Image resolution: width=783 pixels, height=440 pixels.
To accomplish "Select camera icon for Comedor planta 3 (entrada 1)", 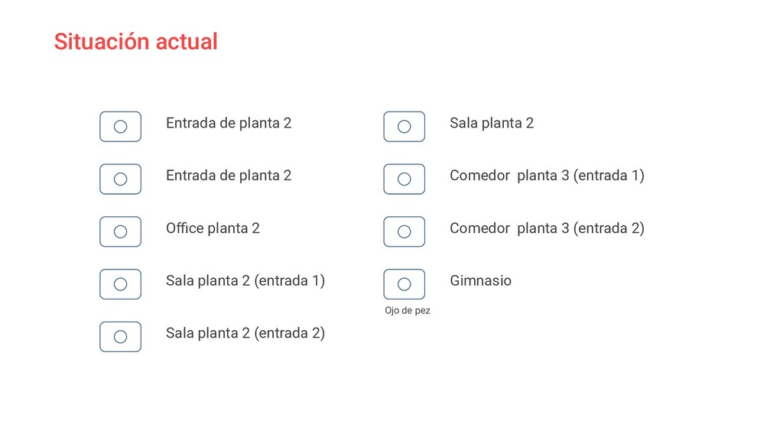I will point(404,179).
